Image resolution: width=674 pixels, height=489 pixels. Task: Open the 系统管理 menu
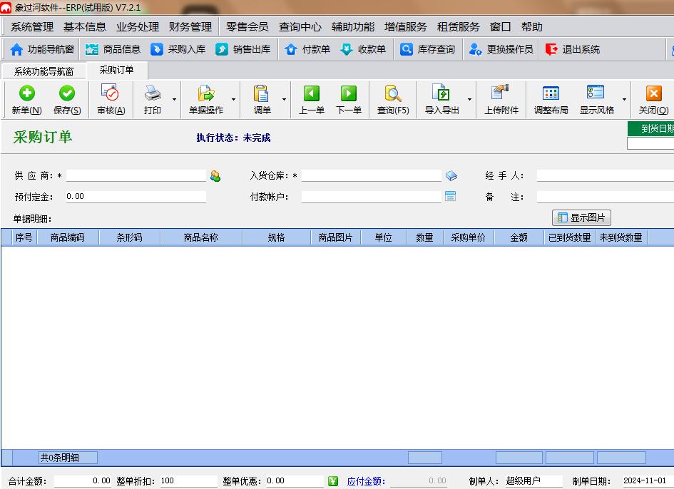point(32,26)
